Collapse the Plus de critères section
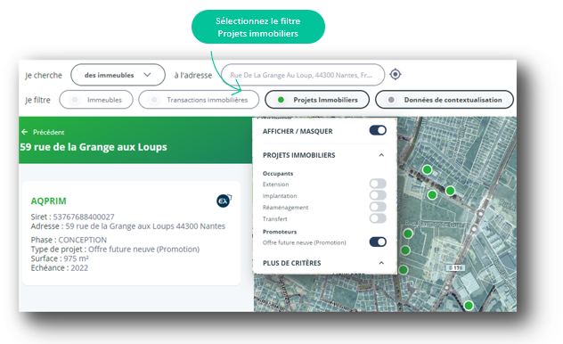This screenshot has height=344, width=563. coord(381,263)
